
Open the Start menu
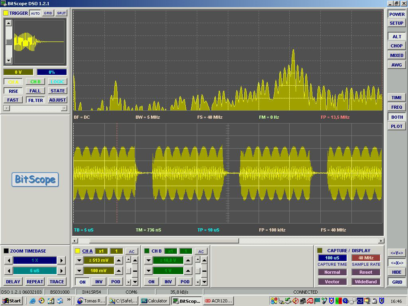coord(12,301)
